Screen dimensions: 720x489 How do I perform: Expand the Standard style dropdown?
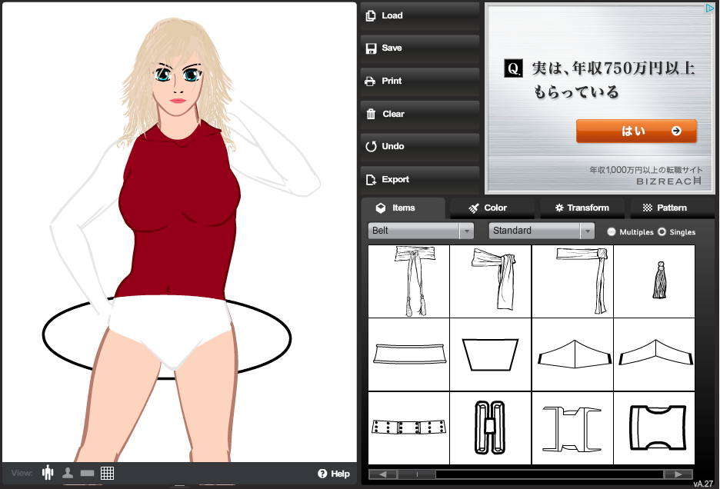pyautogui.click(x=542, y=231)
